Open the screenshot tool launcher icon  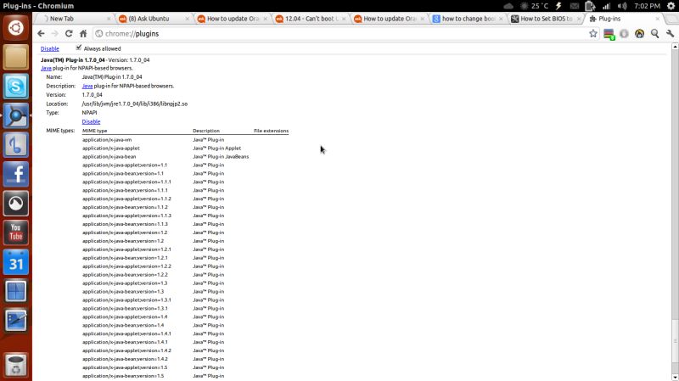16,321
